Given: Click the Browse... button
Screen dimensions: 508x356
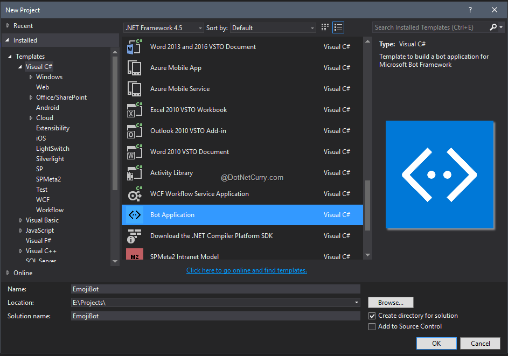Looking at the screenshot, I should [x=391, y=303].
